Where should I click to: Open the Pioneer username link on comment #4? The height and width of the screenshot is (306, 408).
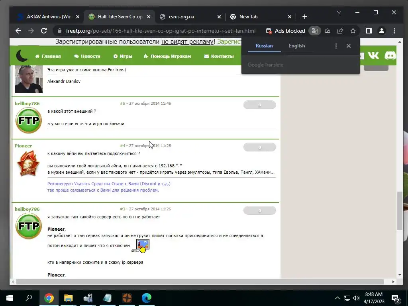pyautogui.click(x=23, y=146)
